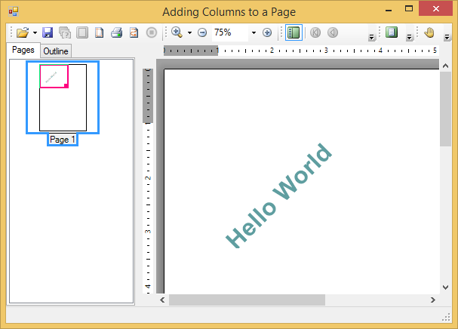Open the 75% zoom level dropdown

click(x=254, y=33)
